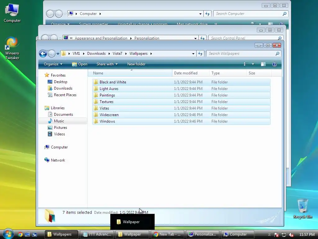
Task: Click Open in the command bar
Action: (x=80, y=64)
